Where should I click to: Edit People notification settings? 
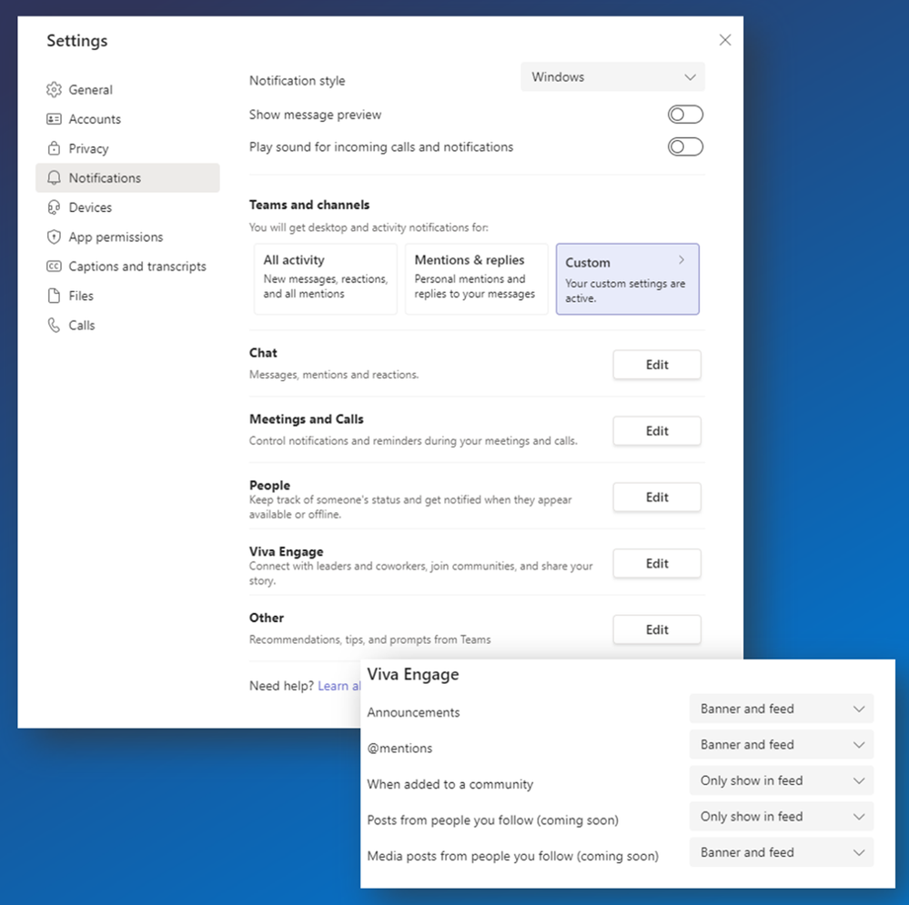click(657, 498)
